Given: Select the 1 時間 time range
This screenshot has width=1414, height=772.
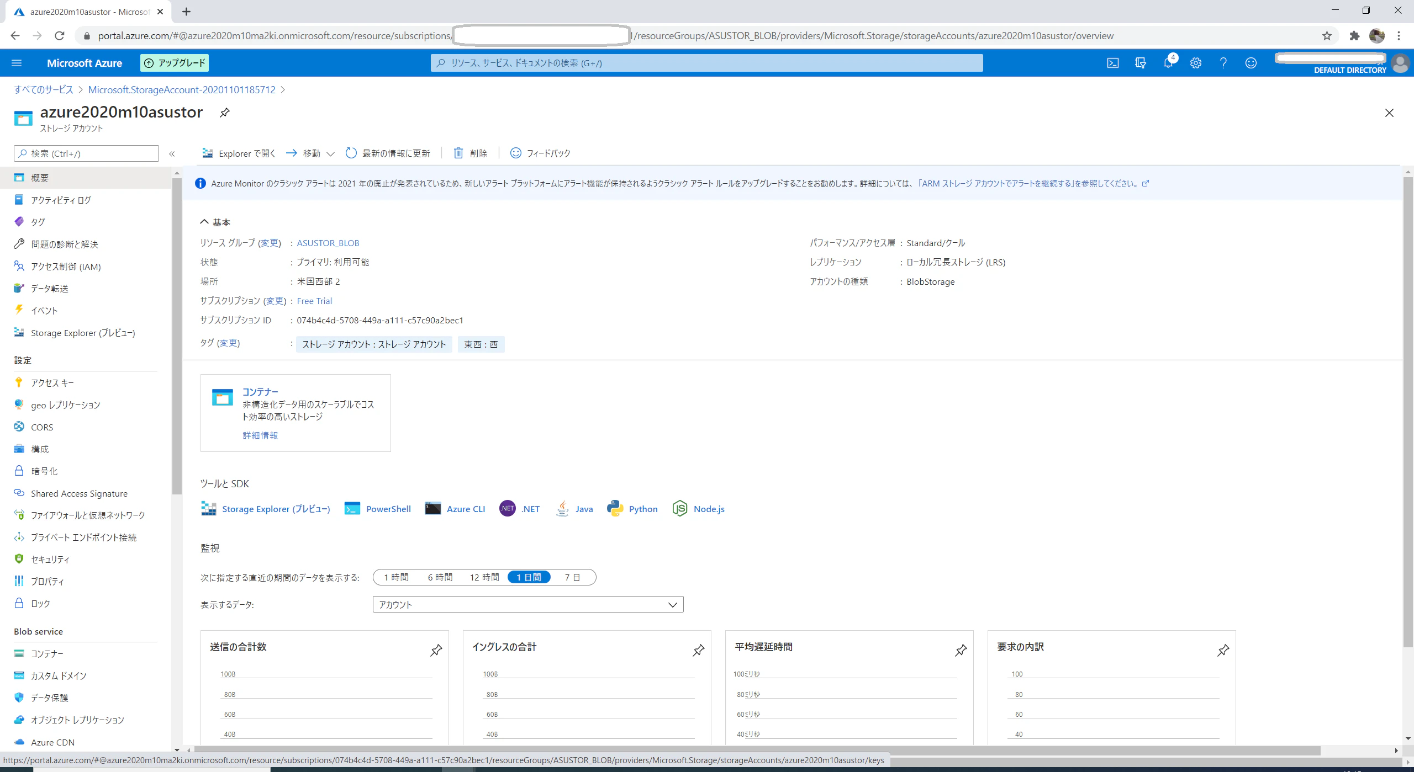Looking at the screenshot, I should pos(396,577).
